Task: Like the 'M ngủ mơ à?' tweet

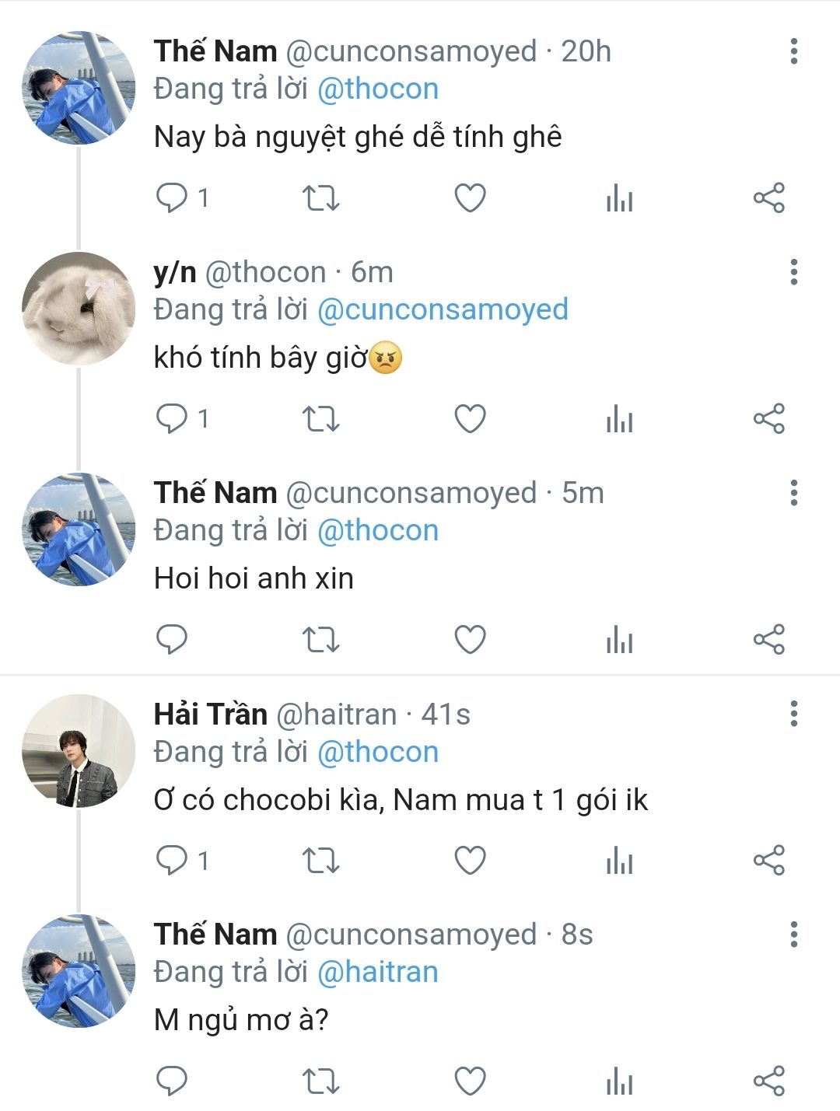Action: pos(470,1081)
